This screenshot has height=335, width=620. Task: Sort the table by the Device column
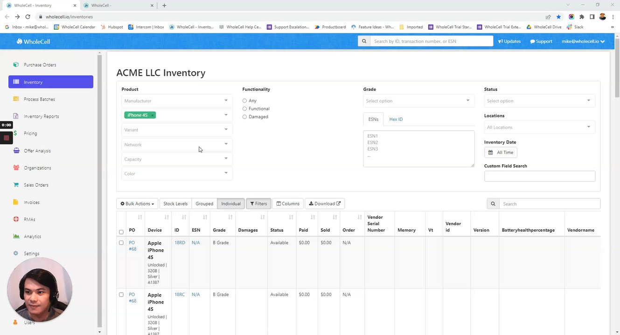click(x=167, y=217)
